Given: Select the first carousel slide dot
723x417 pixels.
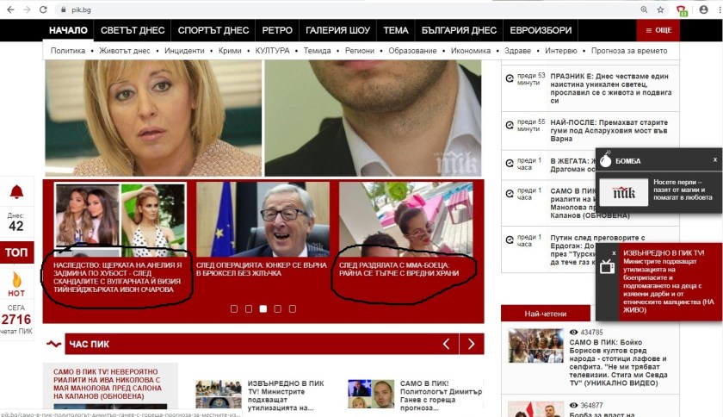Looking at the screenshot, I should [234, 308].
